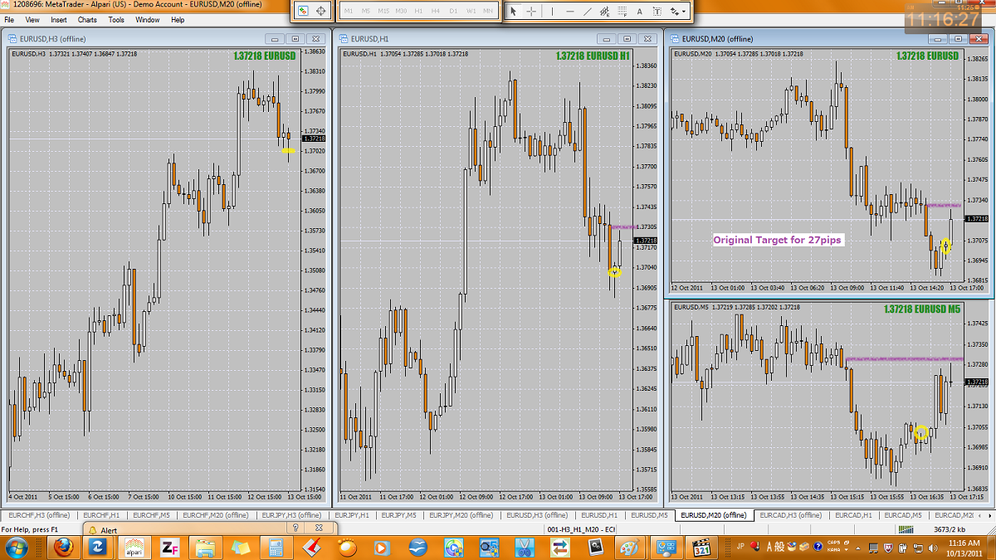Click the New Order toolbar icon

pos(303,12)
